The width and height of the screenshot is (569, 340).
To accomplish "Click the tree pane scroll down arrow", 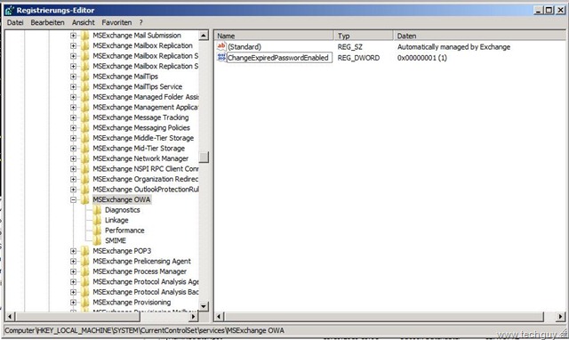I will point(204,306).
